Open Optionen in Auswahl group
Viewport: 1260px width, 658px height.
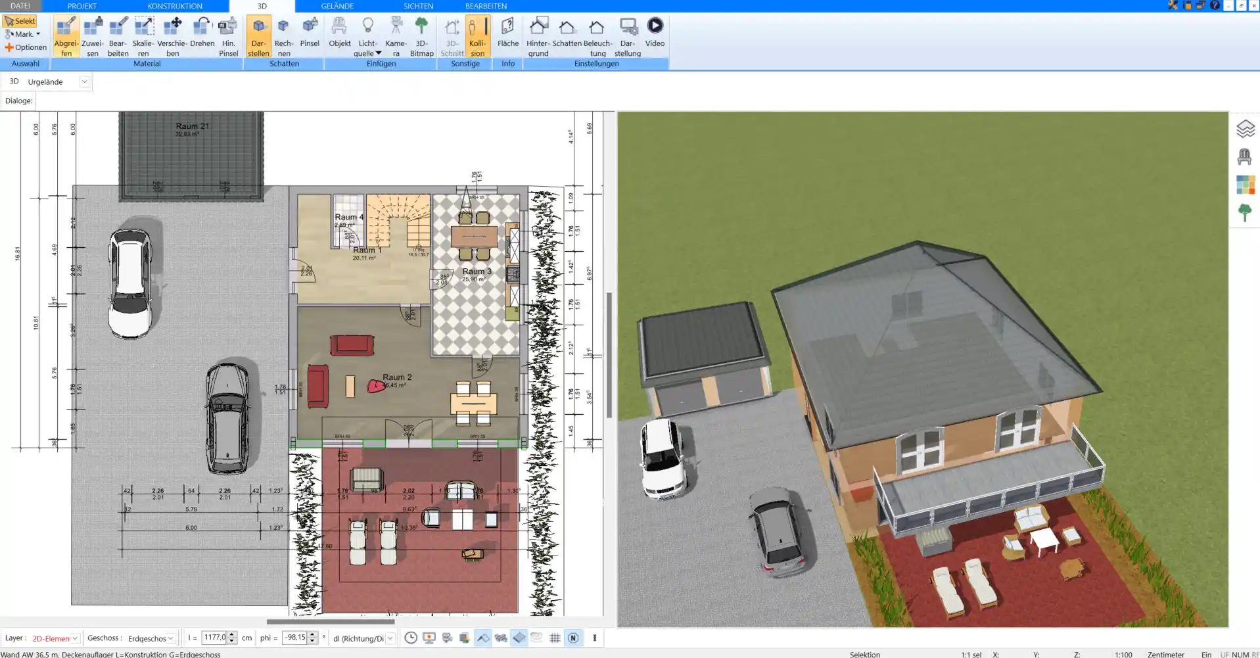click(x=26, y=47)
